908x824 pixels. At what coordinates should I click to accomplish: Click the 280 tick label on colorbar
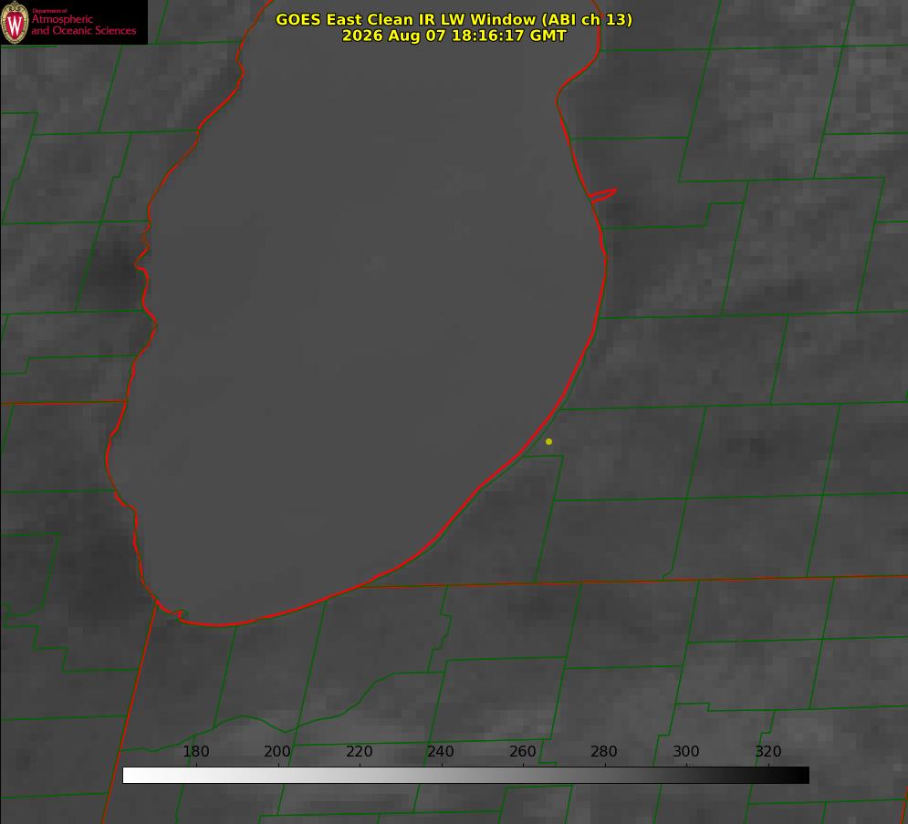click(603, 751)
